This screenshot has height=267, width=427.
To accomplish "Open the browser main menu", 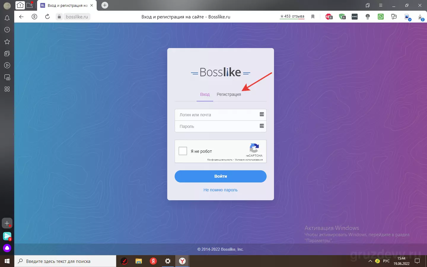I will [381, 5].
